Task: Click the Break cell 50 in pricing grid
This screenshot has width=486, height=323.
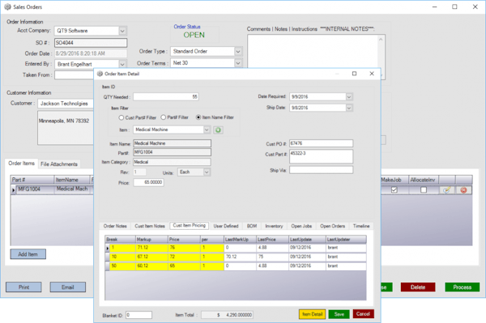Action: (x=122, y=266)
